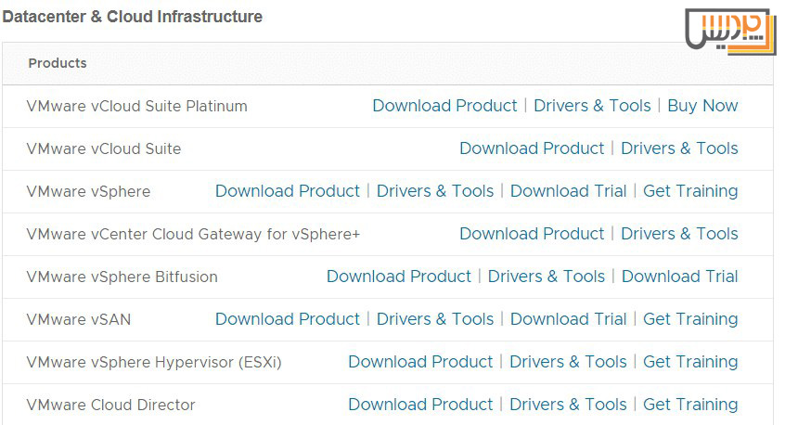This screenshot has height=425, width=785.
Task: Click Get Training in VMware vSphere row
Action: (x=690, y=191)
